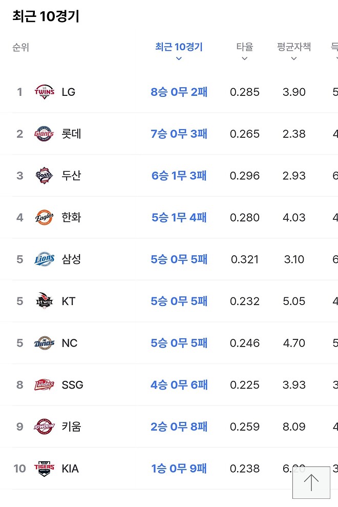The image size is (338, 507).
Task: Click the Doosan Bears logo
Action: pyautogui.click(x=45, y=175)
